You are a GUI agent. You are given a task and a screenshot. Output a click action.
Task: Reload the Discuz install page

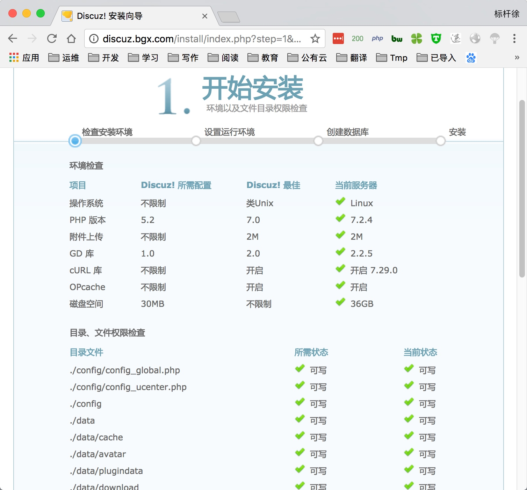[52, 38]
